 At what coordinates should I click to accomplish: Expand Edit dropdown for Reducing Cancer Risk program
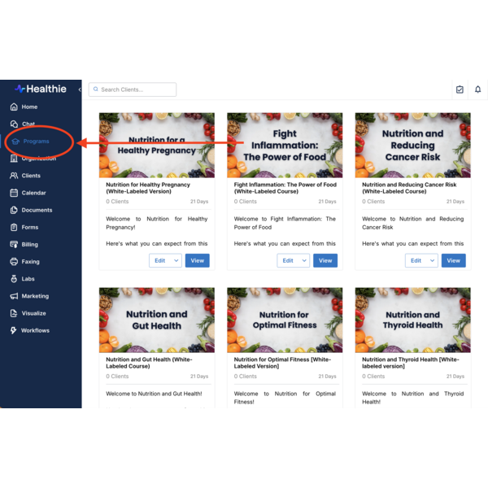(x=433, y=261)
